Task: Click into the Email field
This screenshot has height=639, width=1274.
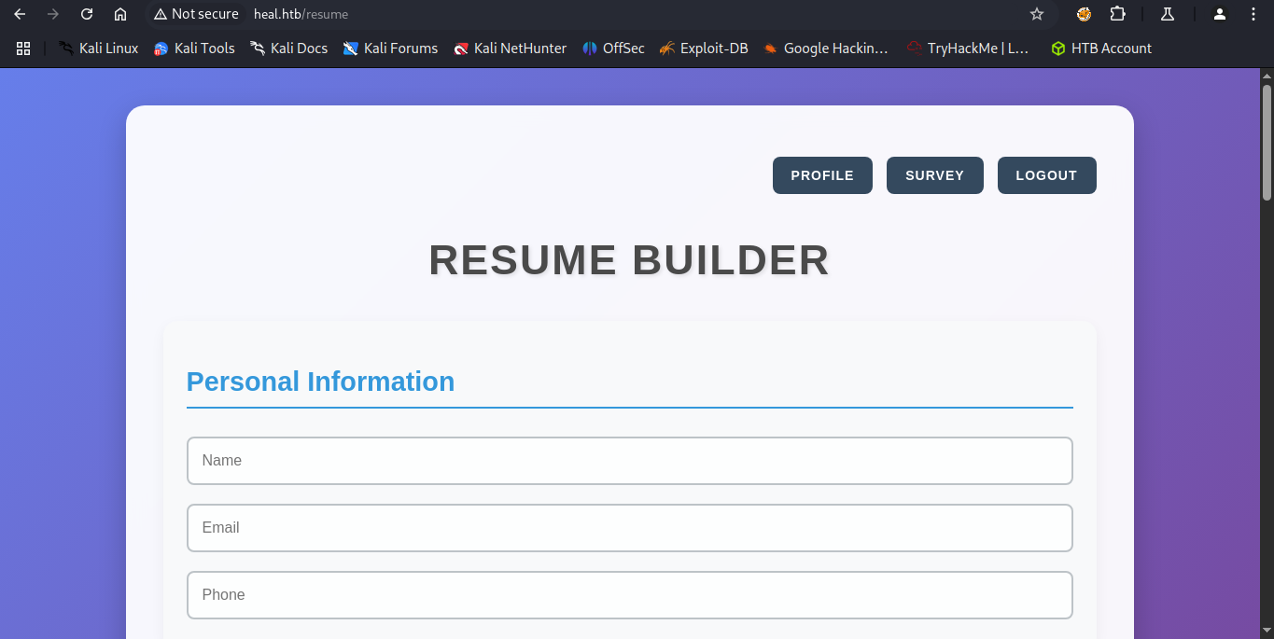Action: coord(629,528)
